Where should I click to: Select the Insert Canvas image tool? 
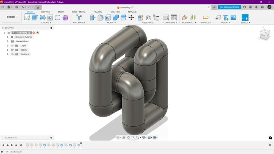click(x=233, y=17)
